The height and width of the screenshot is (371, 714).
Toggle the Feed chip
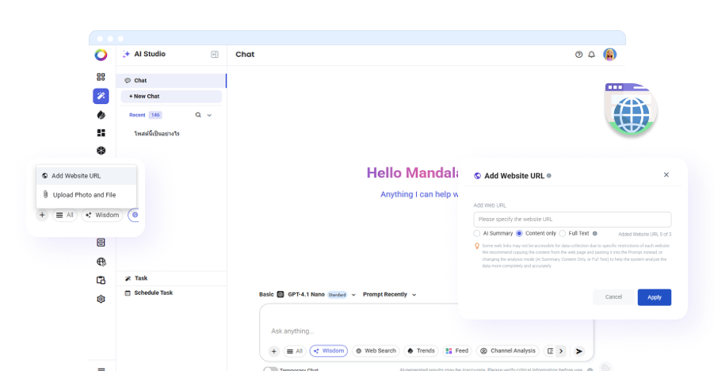pos(456,351)
